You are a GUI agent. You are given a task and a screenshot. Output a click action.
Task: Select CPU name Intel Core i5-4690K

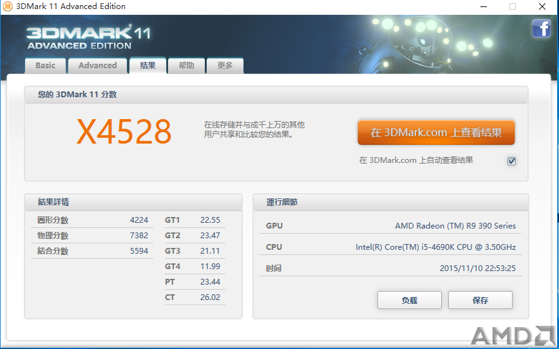(435, 247)
